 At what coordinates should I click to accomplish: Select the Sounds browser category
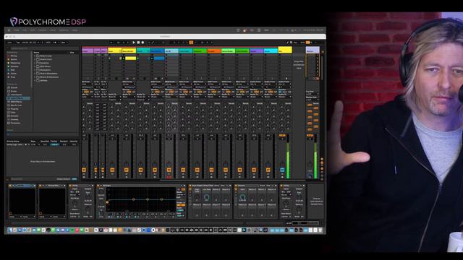pos(14,87)
